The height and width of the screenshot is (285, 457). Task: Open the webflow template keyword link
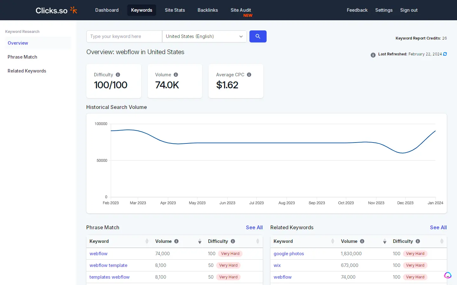click(x=108, y=265)
